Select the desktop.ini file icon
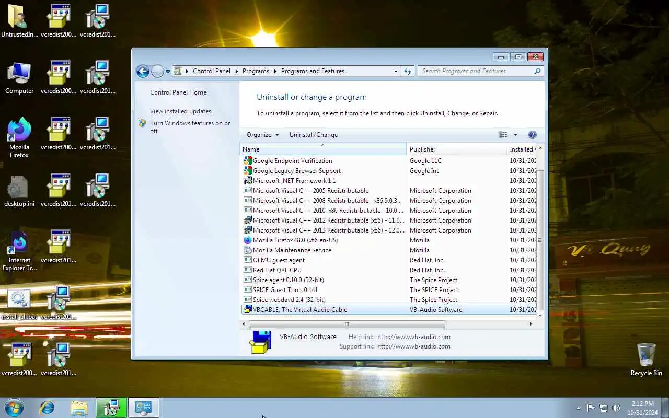The image size is (669, 418). tap(19, 191)
